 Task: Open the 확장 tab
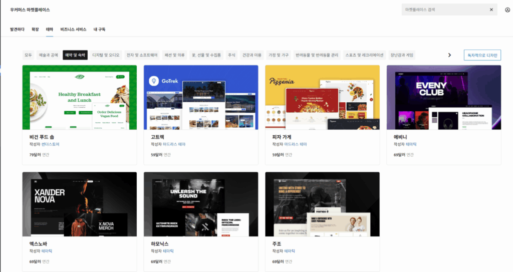coord(35,30)
